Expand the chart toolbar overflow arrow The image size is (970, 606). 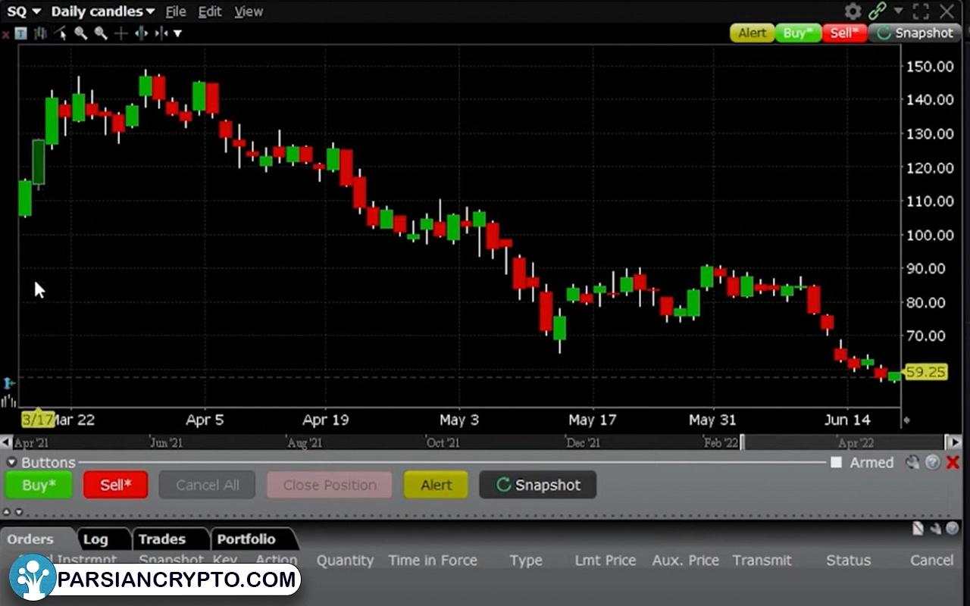pyautogui.click(x=178, y=33)
